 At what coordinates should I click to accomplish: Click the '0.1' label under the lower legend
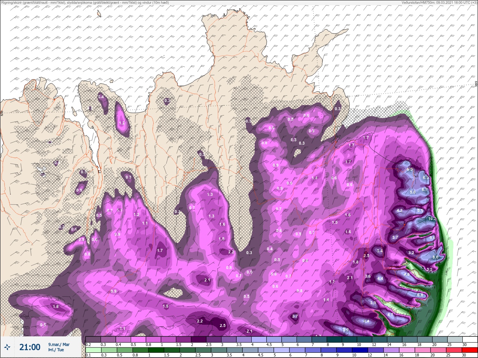tap(88, 355)
